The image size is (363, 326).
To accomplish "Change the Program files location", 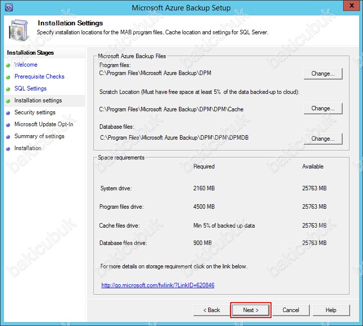I will pyautogui.click(x=323, y=74).
